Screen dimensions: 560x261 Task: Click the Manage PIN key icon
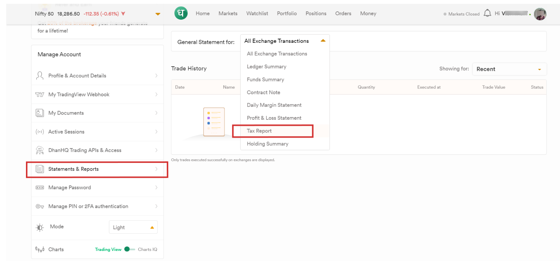point(40,206)
